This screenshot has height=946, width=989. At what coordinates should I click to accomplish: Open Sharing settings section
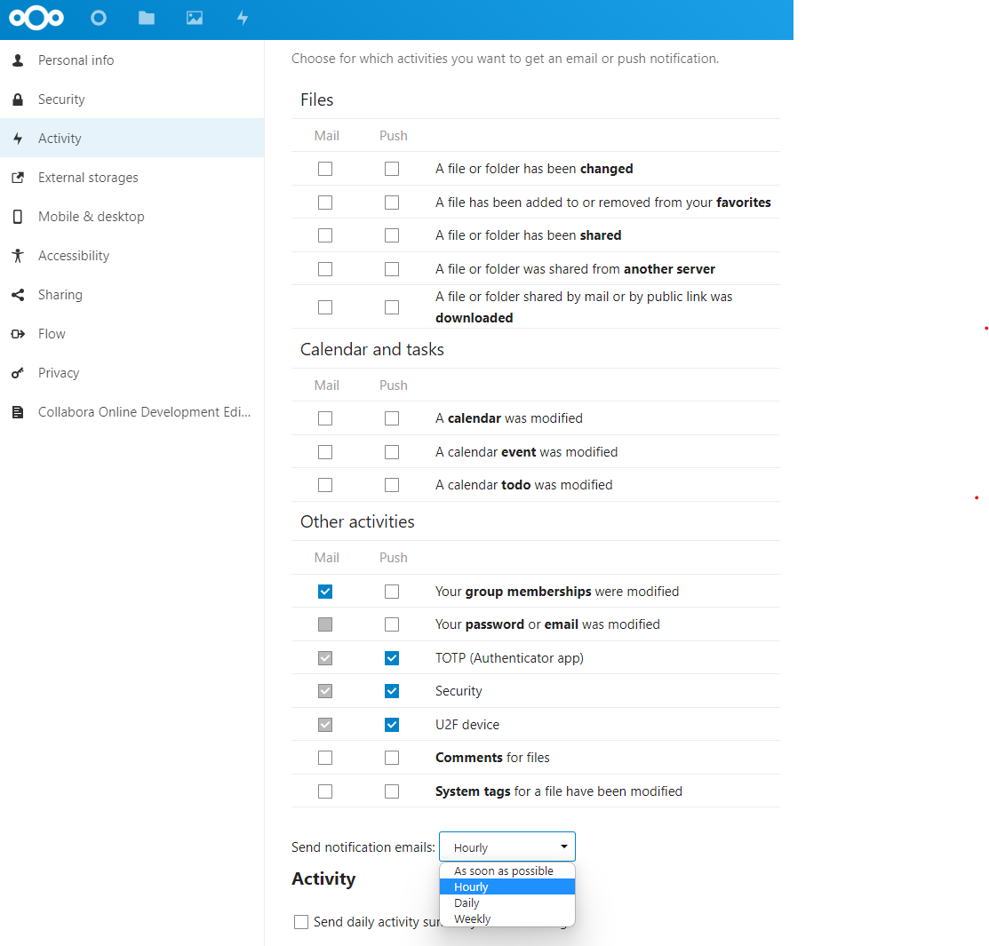(132, 295)
